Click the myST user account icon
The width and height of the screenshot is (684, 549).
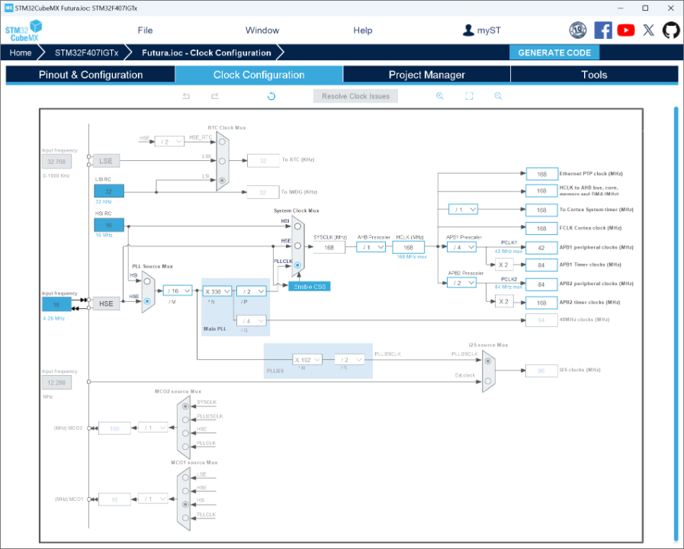tap(468, 30)
